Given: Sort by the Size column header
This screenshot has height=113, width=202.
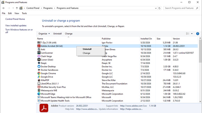Looking at the screenshot, I should pyautogui.click(x=159, y=39).
